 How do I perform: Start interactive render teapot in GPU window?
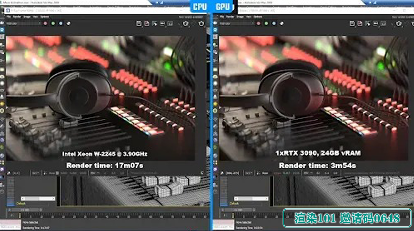click(x=399, y=23)
